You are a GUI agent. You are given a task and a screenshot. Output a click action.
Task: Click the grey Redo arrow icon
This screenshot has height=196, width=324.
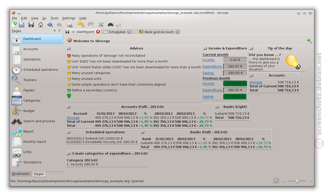tap(90, 25)
